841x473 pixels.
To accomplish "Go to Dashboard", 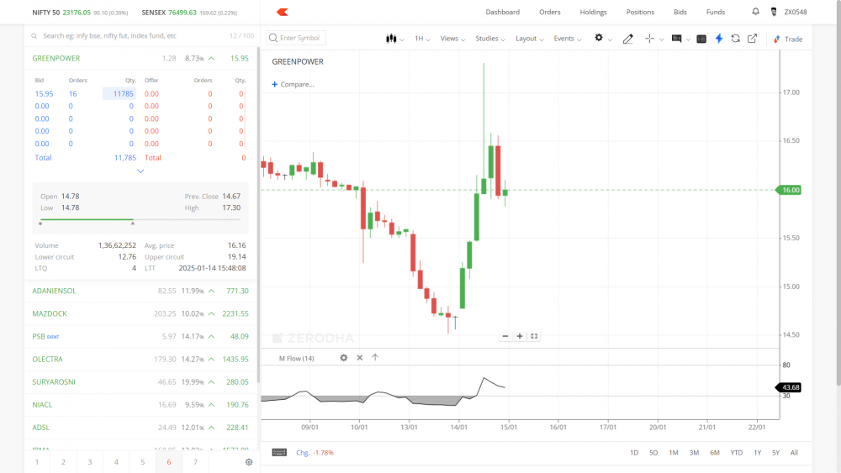I will click(x=503, y=12).
